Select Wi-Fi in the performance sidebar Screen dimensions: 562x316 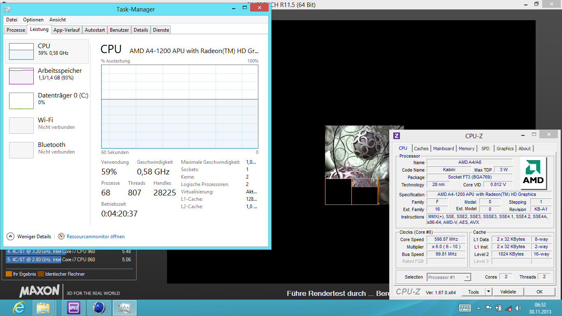(x=47, y=125)
